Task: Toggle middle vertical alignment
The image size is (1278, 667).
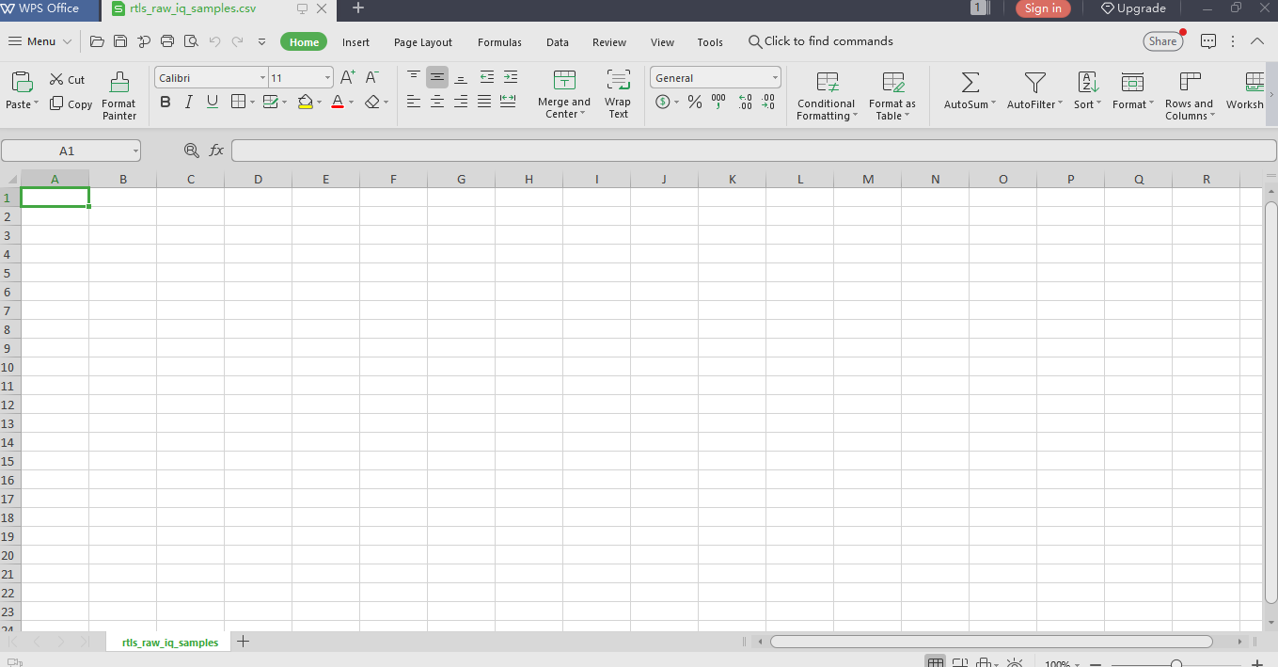Action: pos(437,77)
